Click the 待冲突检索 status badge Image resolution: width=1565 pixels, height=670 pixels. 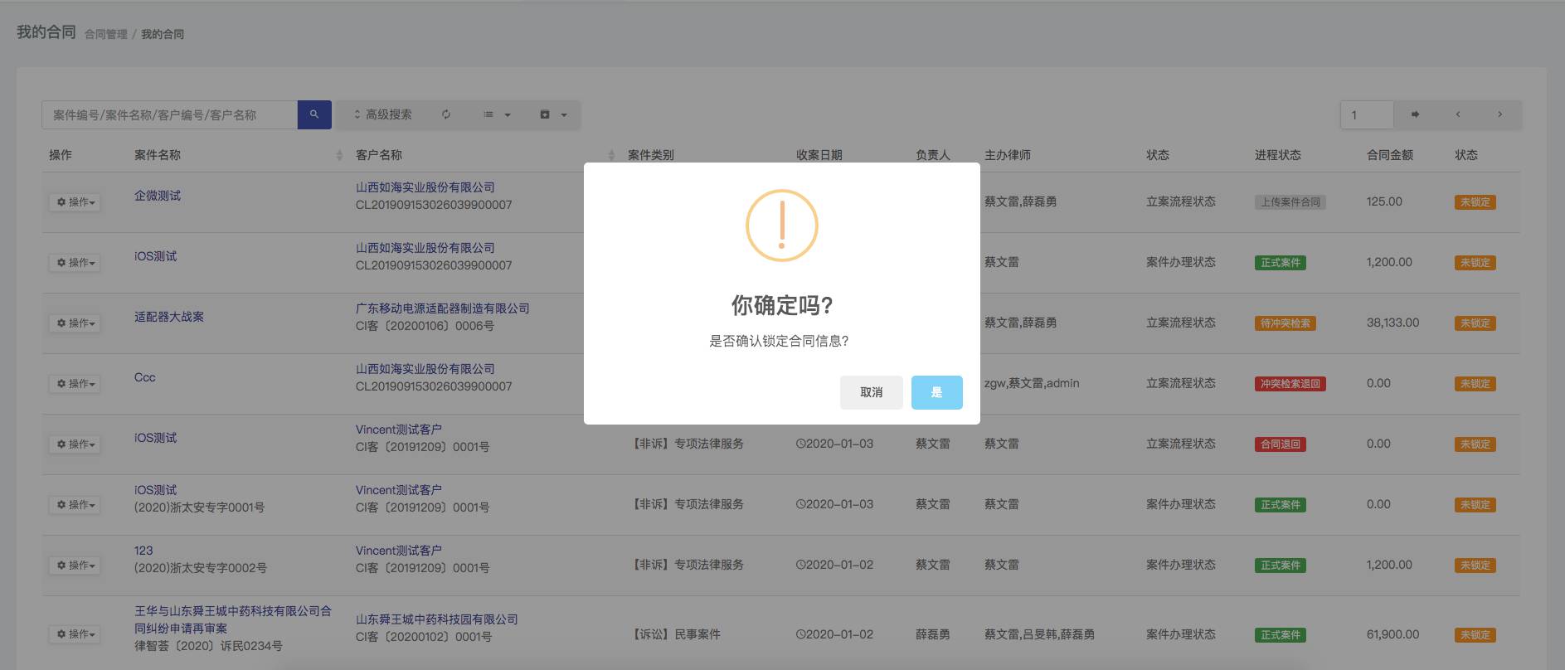(x=1286, y=323)
